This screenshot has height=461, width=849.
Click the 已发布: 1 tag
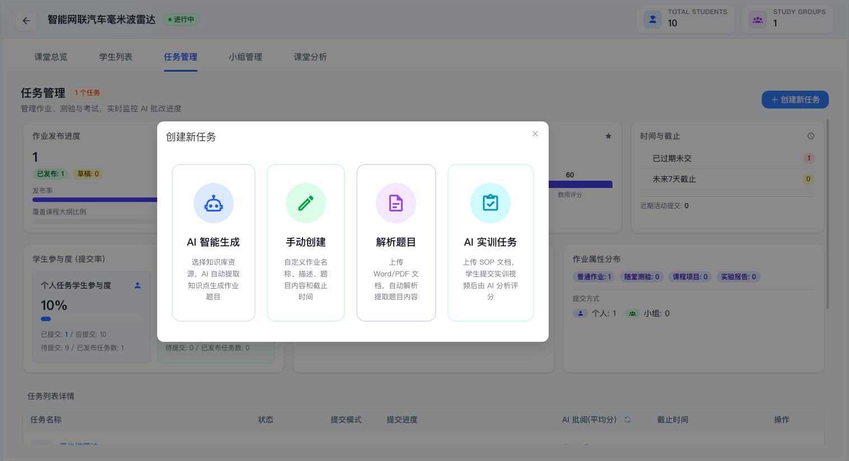click(51, 174)
